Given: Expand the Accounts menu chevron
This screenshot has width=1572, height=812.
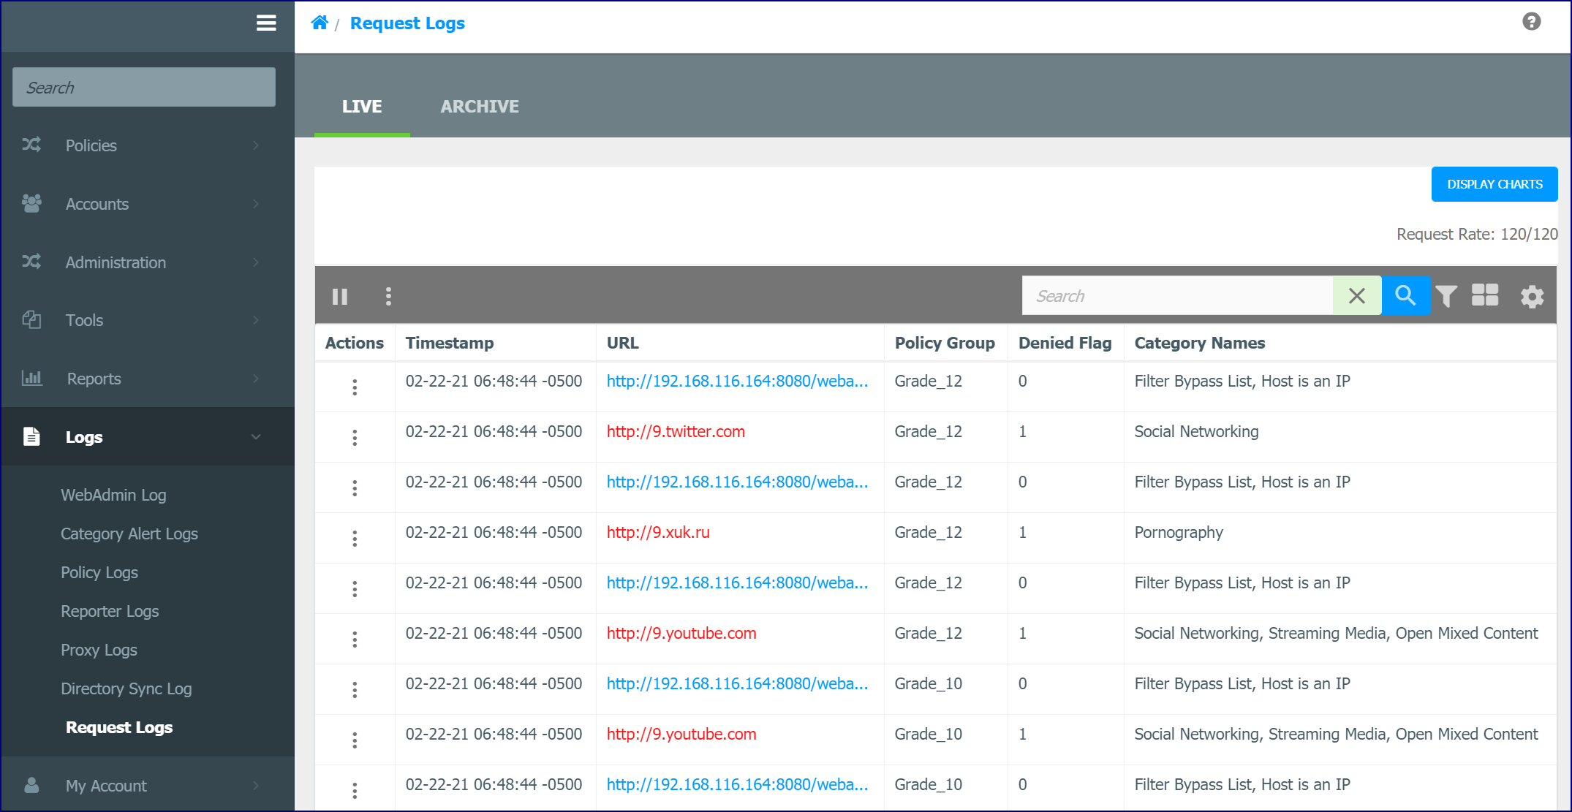Looking at the screenshot, I should click(x=256, y=203).
